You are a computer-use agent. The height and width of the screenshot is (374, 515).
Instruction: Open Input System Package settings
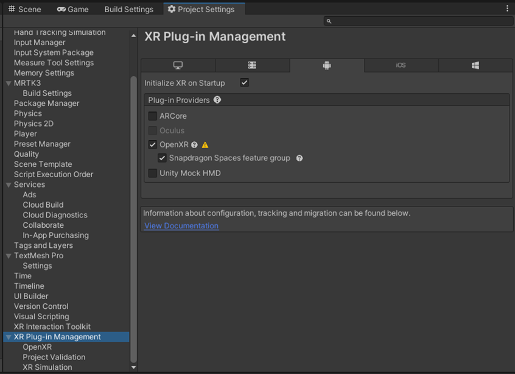54,52
